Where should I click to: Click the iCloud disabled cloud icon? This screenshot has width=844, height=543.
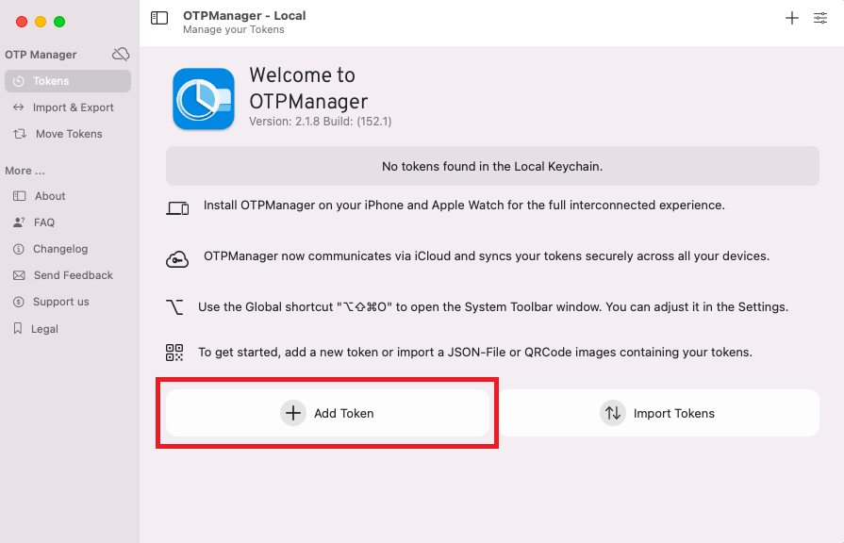(x=121, y=55)
